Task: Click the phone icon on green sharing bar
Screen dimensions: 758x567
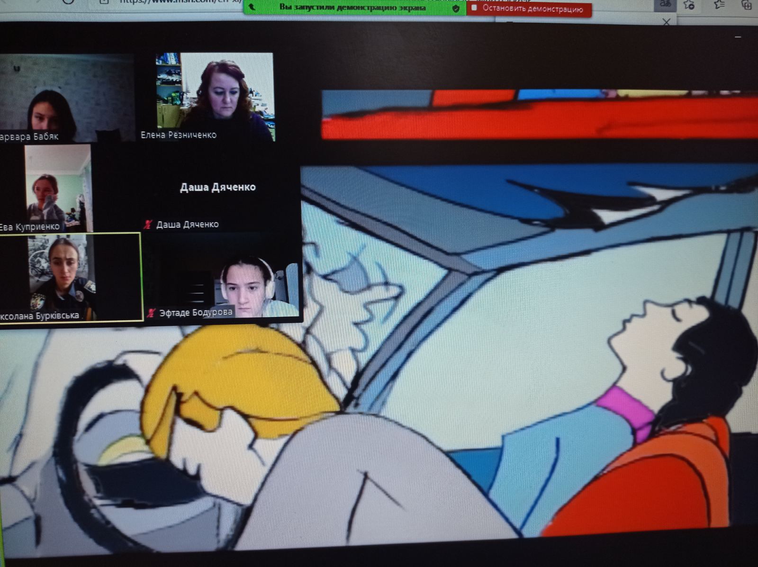Action: coord(252,7)
